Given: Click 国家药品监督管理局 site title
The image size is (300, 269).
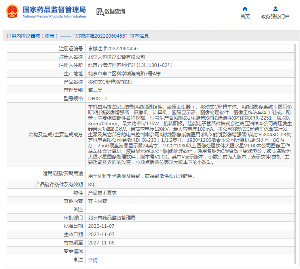Looking at the screenshot, I should click(x=54, y=10).
